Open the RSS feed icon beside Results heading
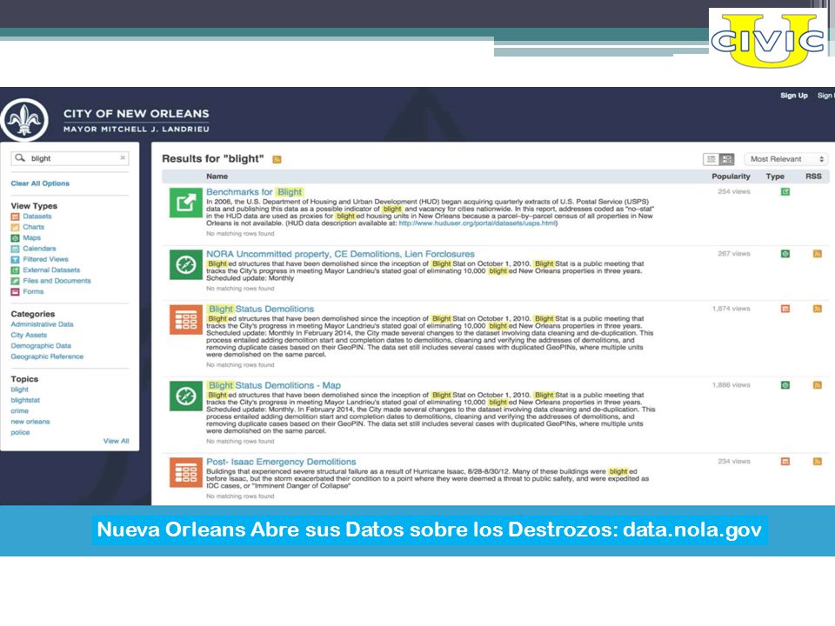 (x=277, y=159)
